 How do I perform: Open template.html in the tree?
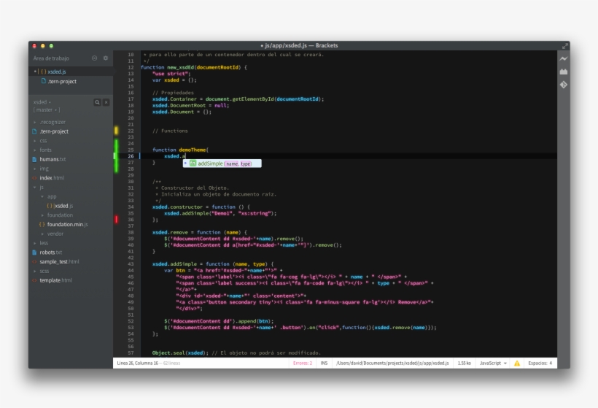(x=55, y=280)
